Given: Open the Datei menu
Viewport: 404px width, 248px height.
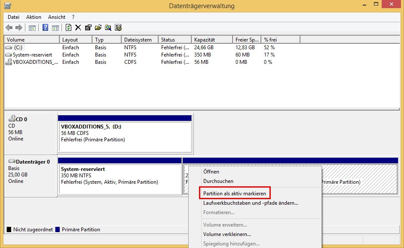Looking at the screenshot, I should (13, 17).
